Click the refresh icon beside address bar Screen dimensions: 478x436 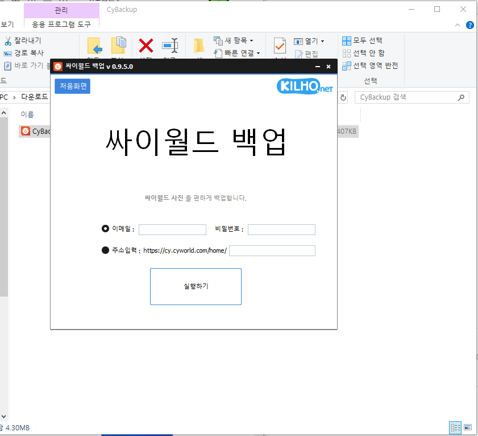pos(343,97)
